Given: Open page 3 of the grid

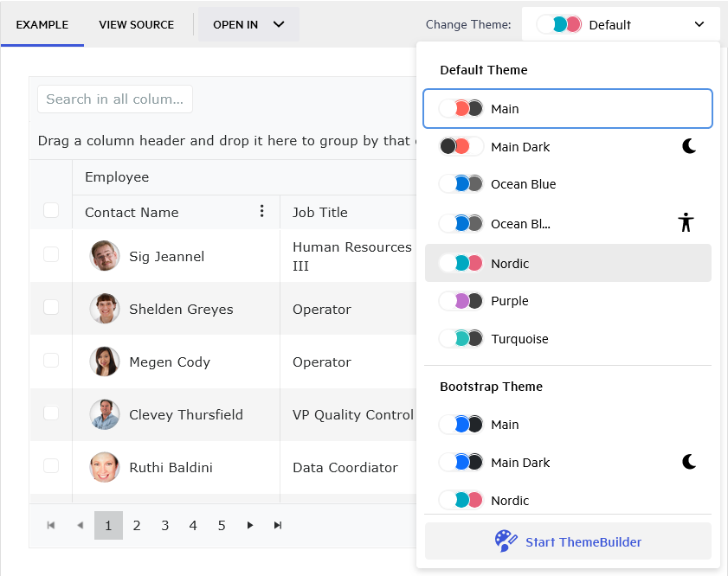Looking at the screenshot, I should (164, 525).
